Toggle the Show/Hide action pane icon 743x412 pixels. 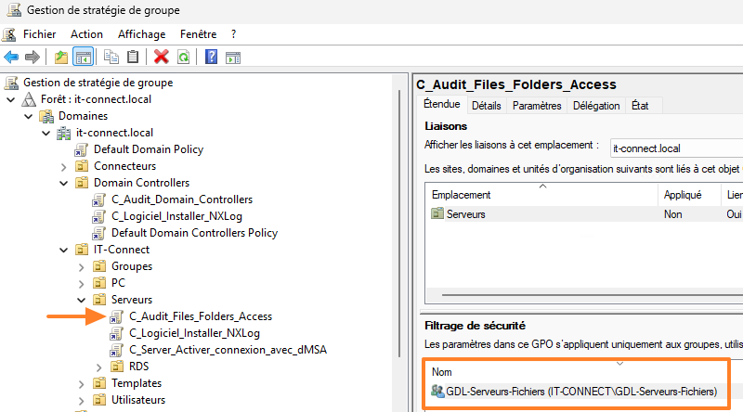[233, 58]
